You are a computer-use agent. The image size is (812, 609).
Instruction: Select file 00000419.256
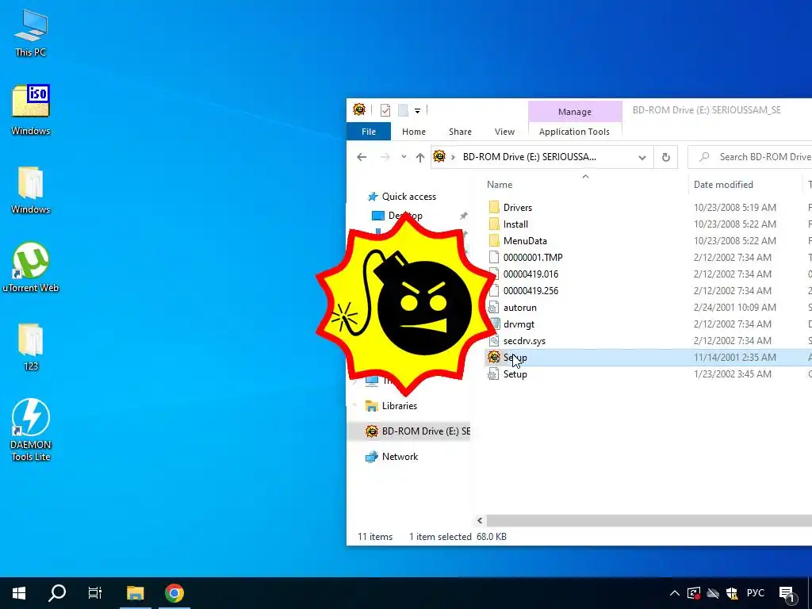[530, 290]
